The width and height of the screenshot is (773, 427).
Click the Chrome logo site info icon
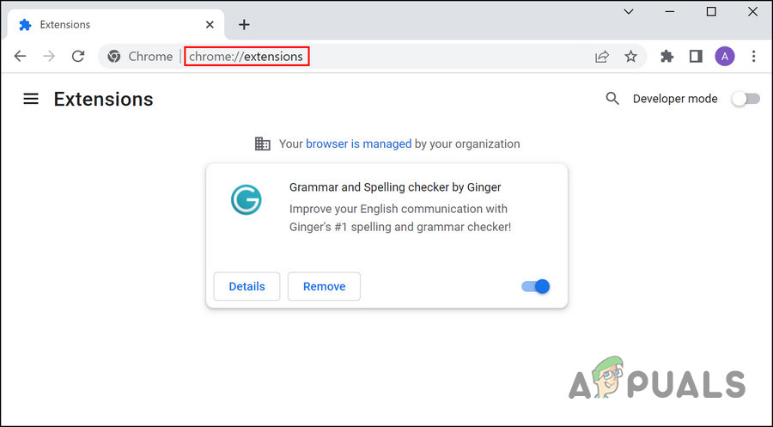click(114, 57)
